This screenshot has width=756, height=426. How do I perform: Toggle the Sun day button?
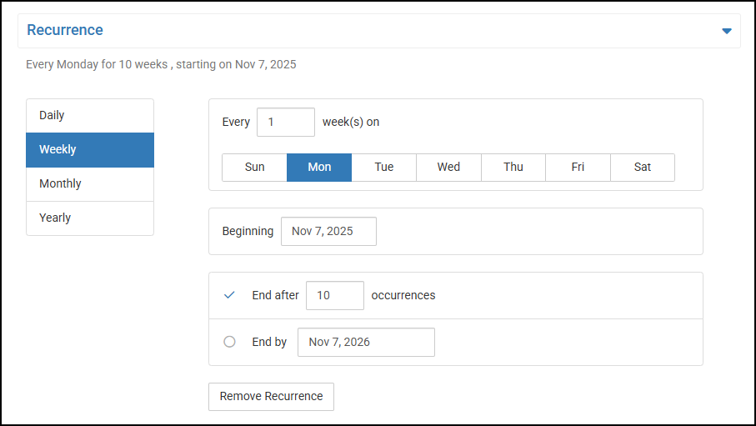coord(254,168)
